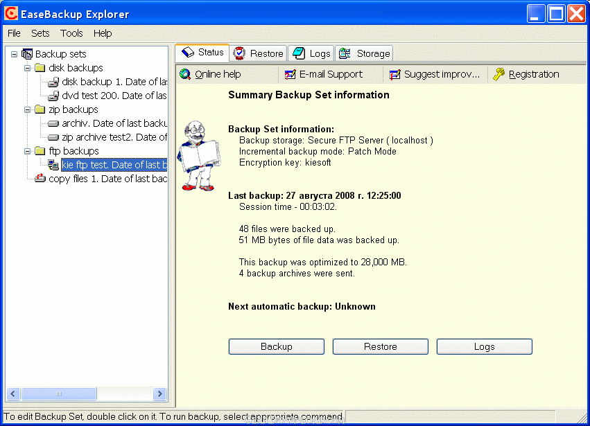Close the EaseBackup Explorer window
The image size is (590, 426).
coord(576,14)
